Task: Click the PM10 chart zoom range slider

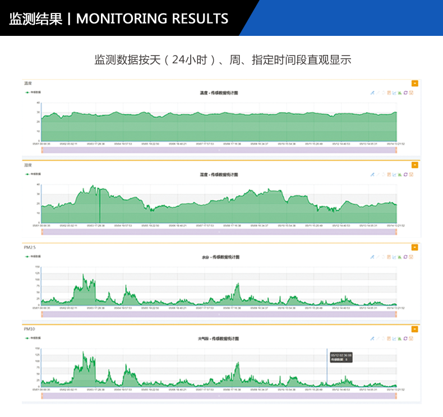Action: [x=219, y=396]
